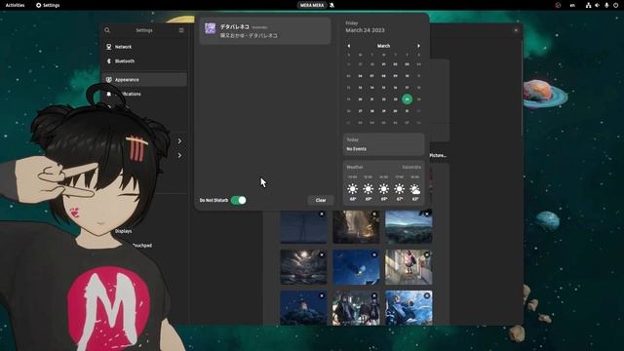The width and height of the screenshot is (624, 351).
Task: Click the purple album art in notification
Action: (211, 28)
